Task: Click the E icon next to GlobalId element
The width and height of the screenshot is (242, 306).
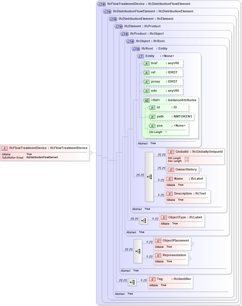Action: click(171, 152)
